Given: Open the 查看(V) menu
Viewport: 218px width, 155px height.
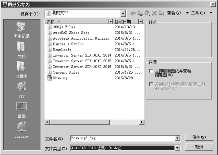Looking at the screenshot, I should click(x=174, y=13).
